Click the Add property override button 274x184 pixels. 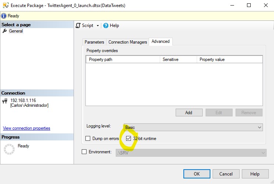coord(189,113)
